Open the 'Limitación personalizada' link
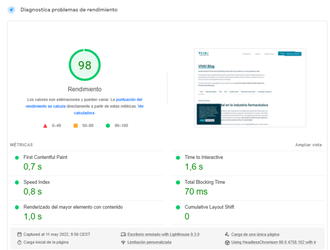This screenshot has height=250, width=330. (149, 242)
